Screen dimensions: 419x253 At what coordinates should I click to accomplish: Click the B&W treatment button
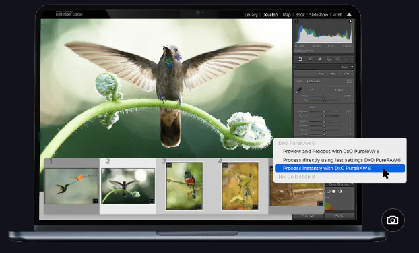(x=333, y=74)
